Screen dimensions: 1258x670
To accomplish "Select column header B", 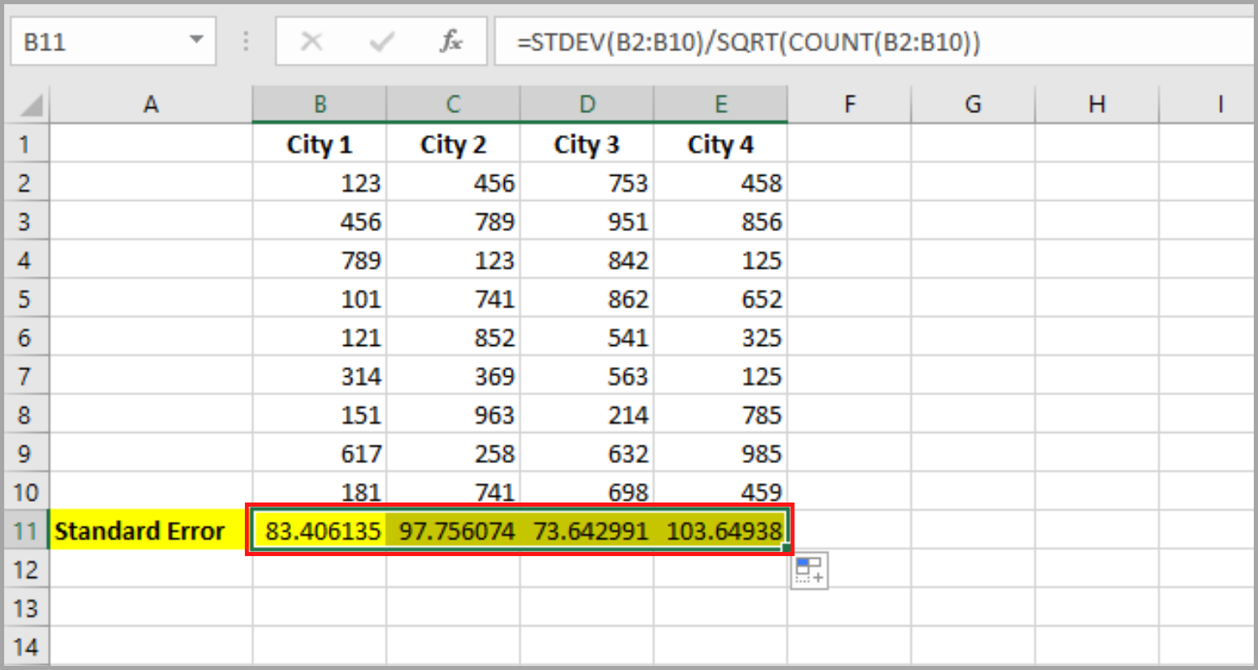I will (x=319, y=103).
